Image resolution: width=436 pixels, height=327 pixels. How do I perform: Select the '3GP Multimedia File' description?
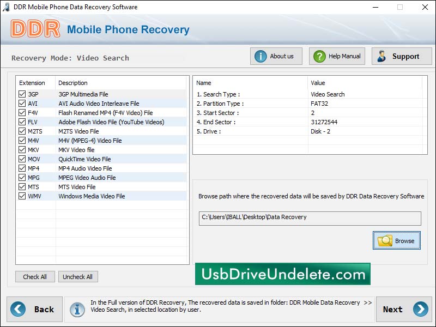coord(83,94)
